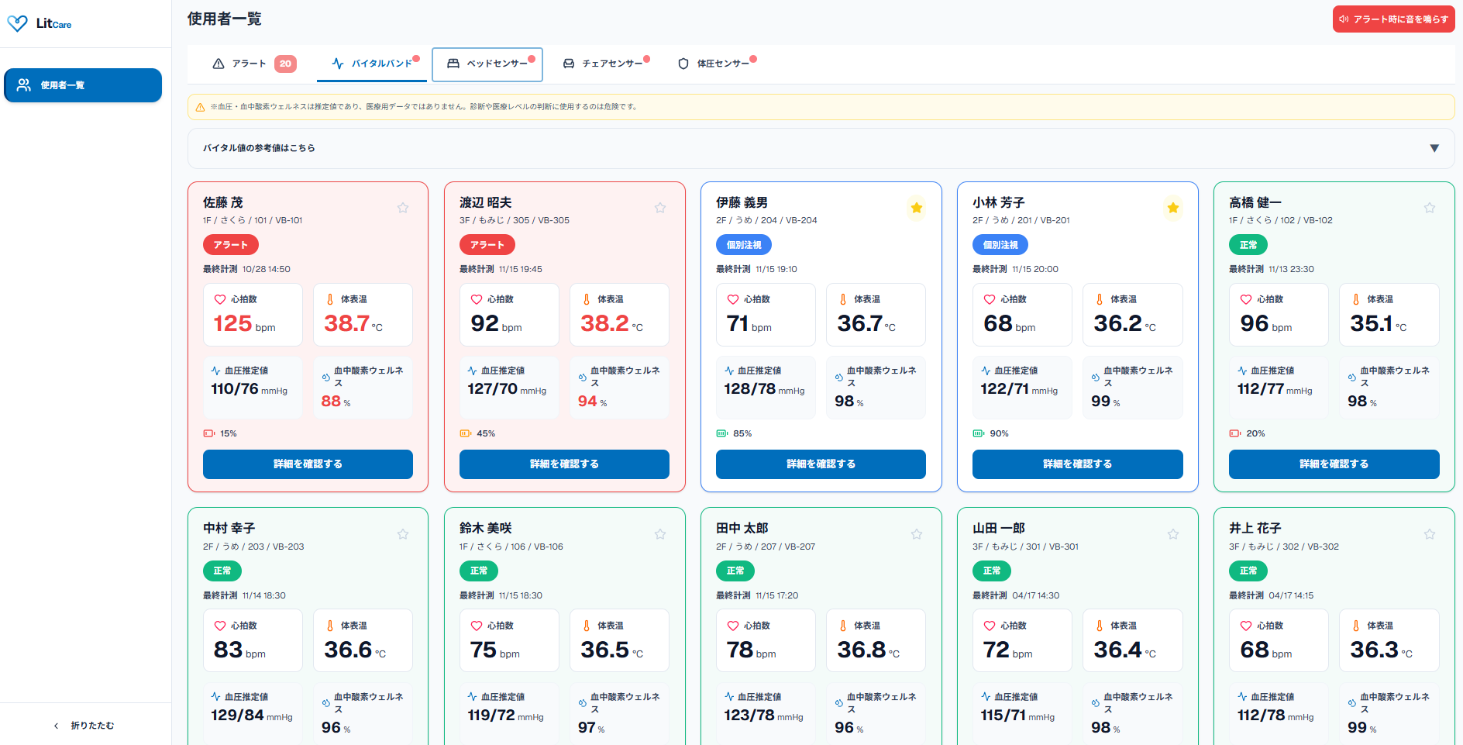Click the 88 % blood oxygen value
The width and height of the screenshot is (1463, 745).
pyautogui.click(x=336, y=402)
